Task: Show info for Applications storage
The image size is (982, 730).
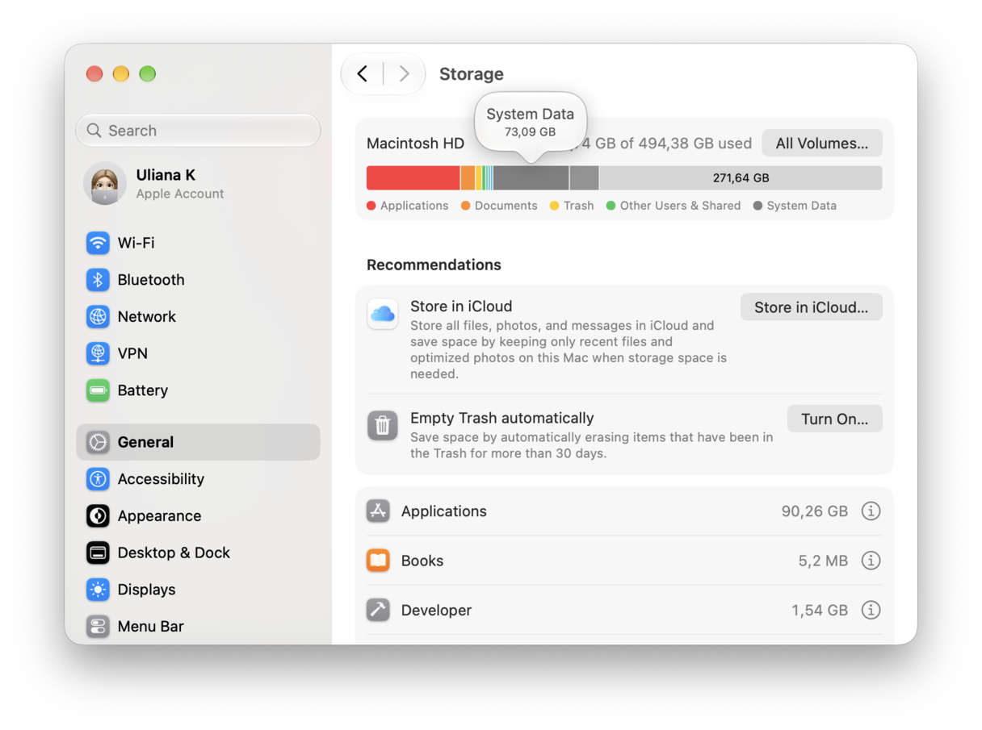Action: pos(871,511)
